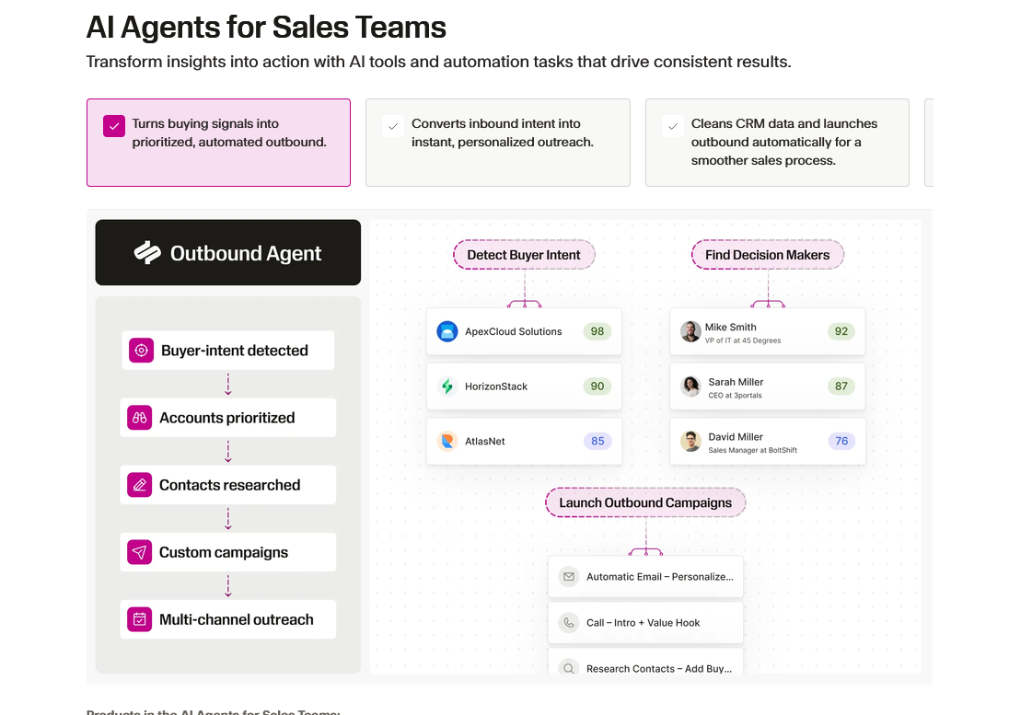Image resolution: width=1009 pixels, height=715 pixels.
Task: Select the Detect Buyer Intent pill
Action: coord(524,255)
